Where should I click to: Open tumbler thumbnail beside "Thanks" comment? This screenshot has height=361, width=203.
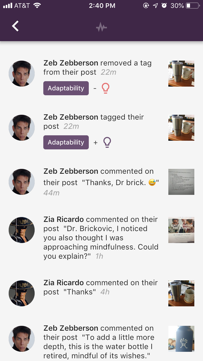(x=181, y=293)
